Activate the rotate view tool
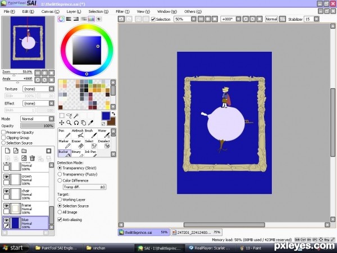The height and width of the screenshot is (253, 337). 76,123
